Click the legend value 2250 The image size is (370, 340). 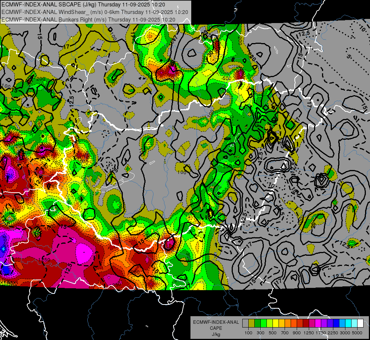point(333,333)
